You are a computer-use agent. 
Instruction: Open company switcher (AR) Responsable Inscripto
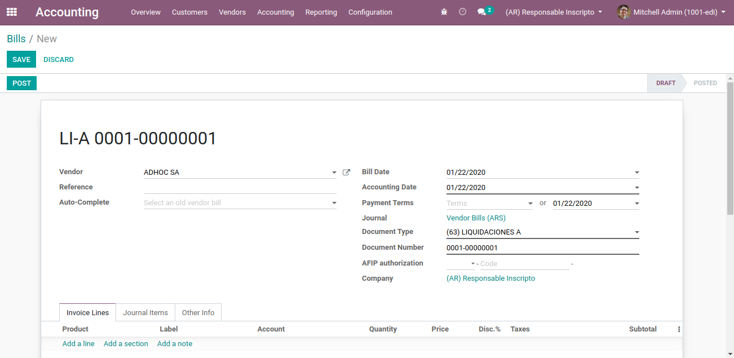(x=554, y=12)
